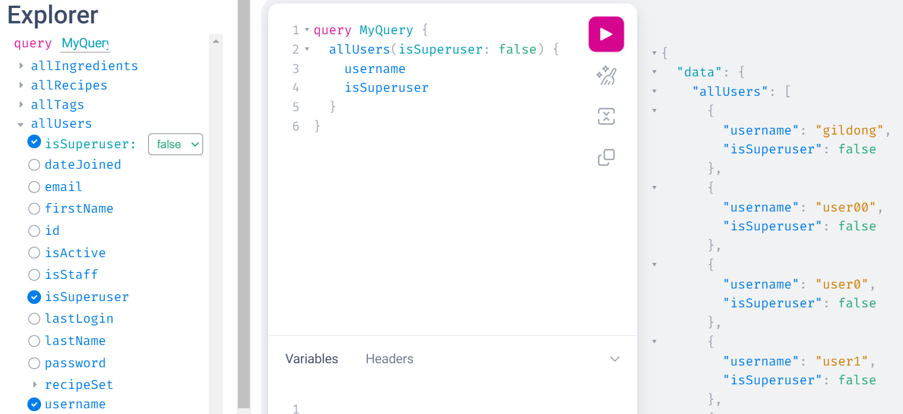Fold the query MyQuery line in editor

307,30
